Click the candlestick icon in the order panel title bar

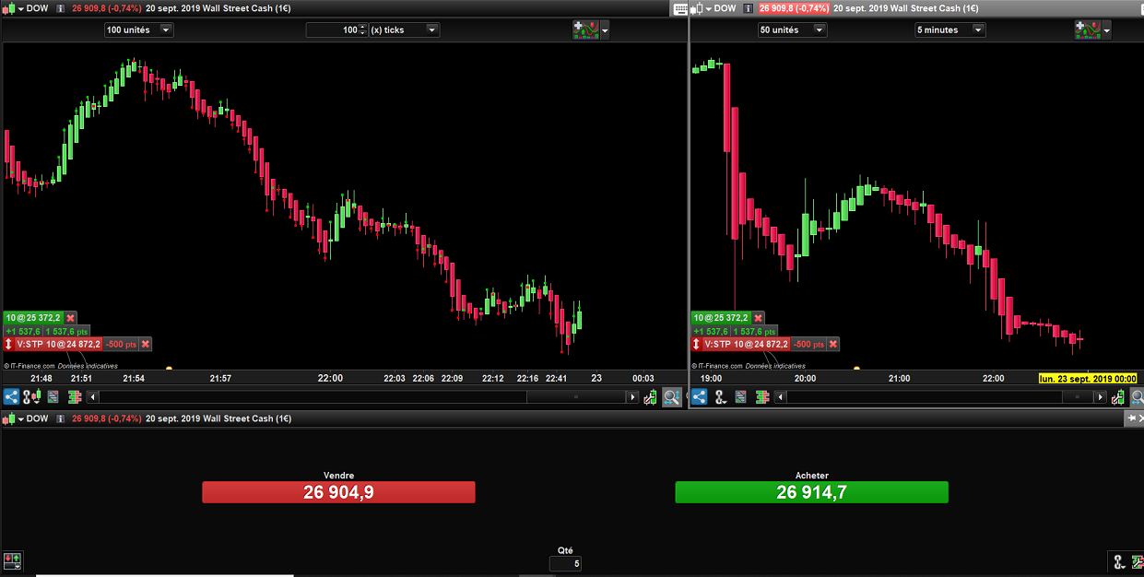(7, 418)
